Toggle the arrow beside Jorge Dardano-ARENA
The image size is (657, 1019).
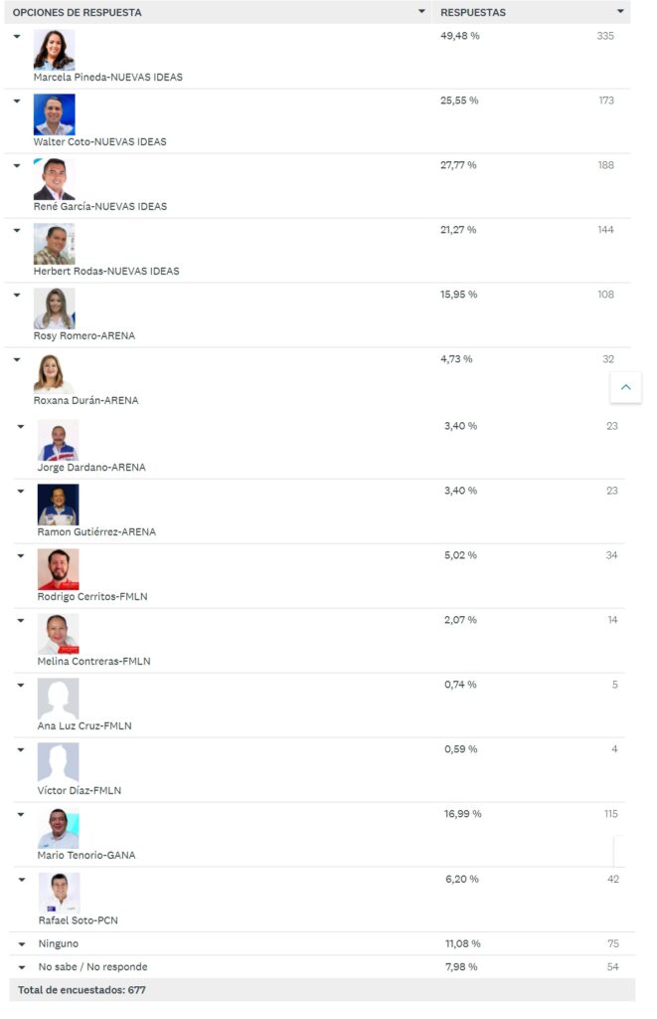[21, 427]
